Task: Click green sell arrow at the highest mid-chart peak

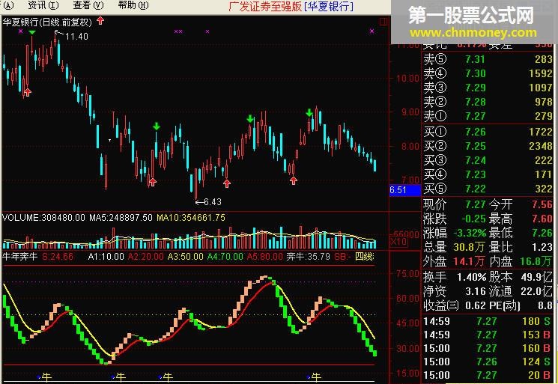Action: click(250, 119)
